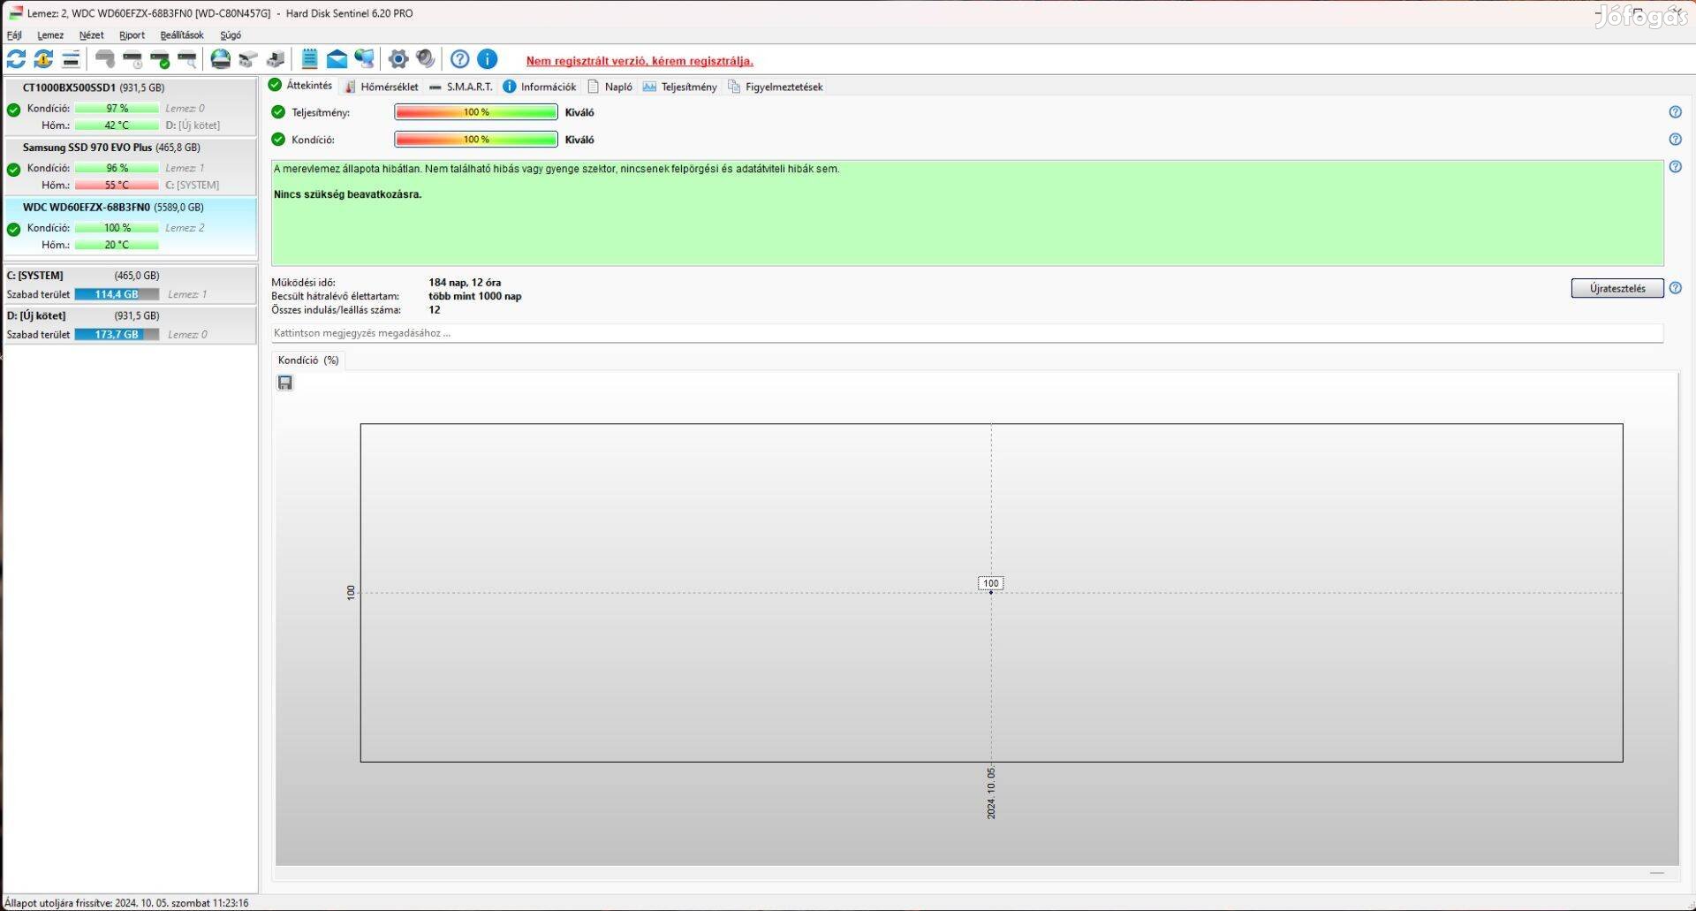Open the Lemez menu

(50, 35)
